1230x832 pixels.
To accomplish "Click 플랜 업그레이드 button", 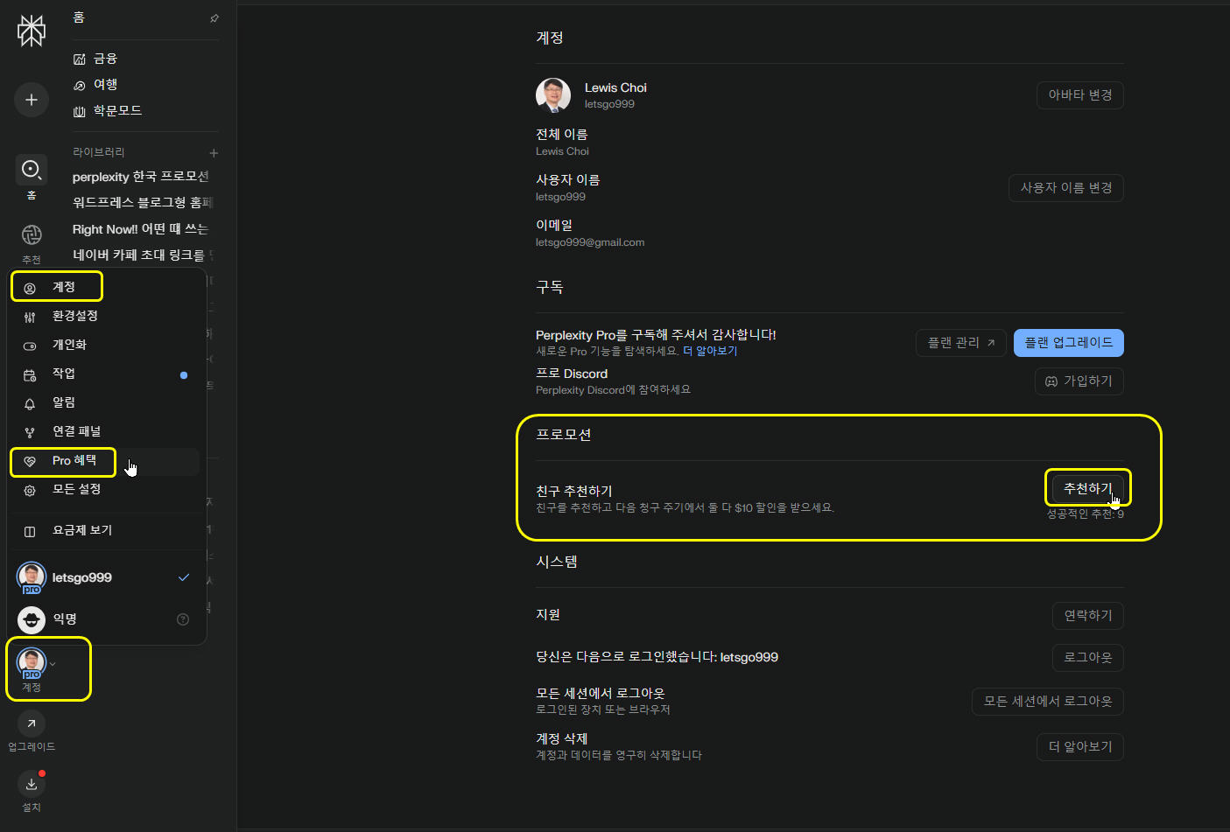I will click(x=1069, y=343).
